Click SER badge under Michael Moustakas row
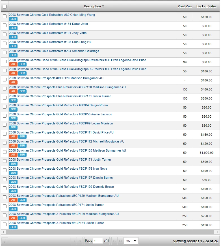The height and width of the screenshot is (246, 221). click(x=22, y=146)
